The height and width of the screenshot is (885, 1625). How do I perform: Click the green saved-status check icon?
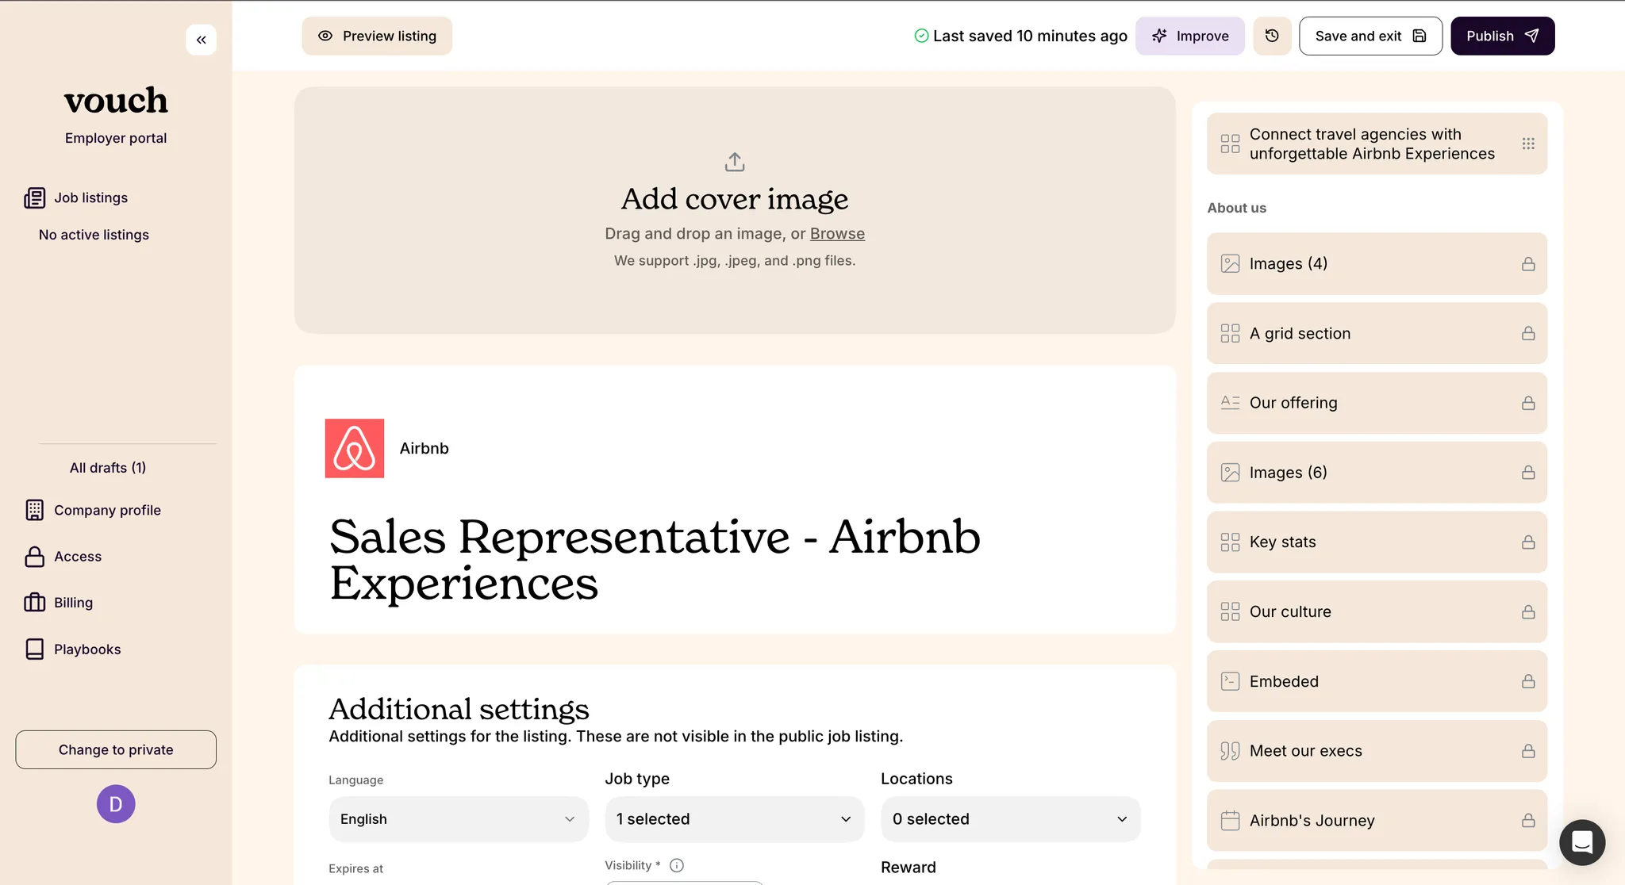pyautogui.click(x=921, y=36)
